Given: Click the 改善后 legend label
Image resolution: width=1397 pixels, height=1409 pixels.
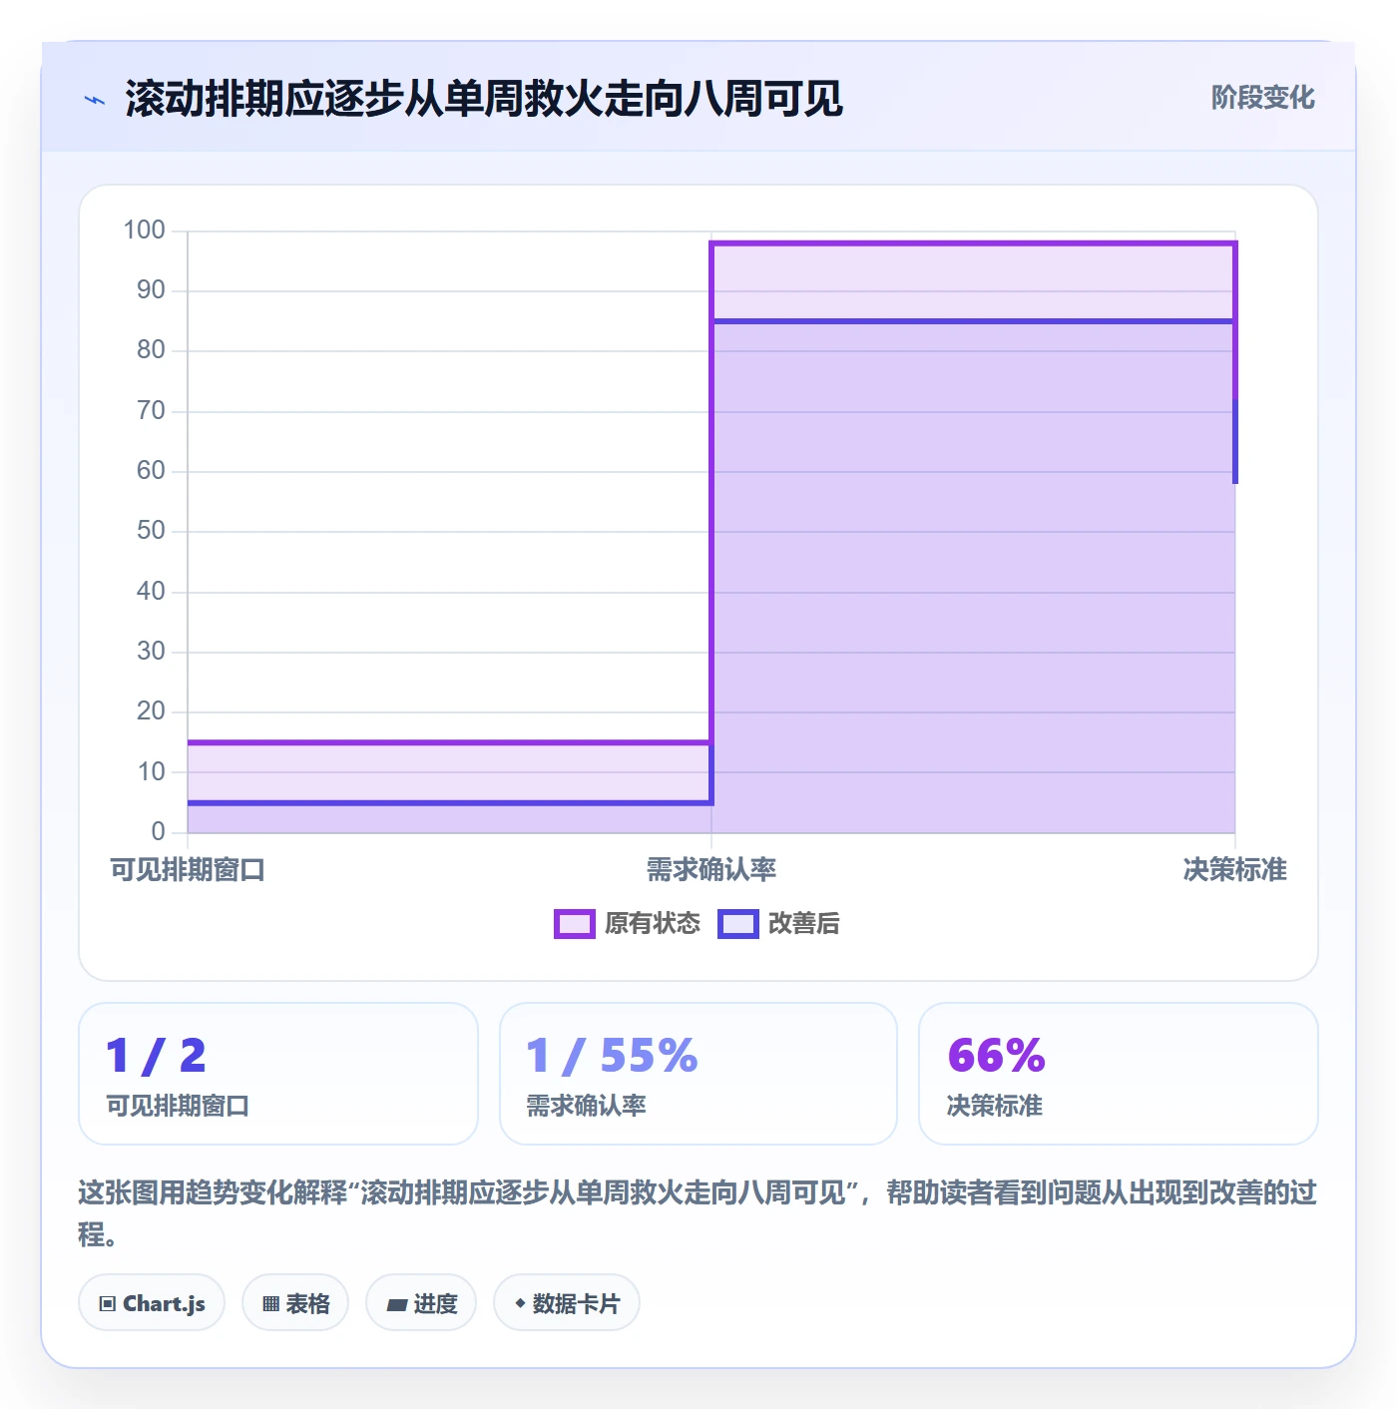Looking at the screenshot, I should click(x=803, y=924).
